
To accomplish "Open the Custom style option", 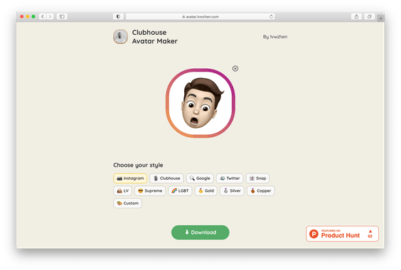I will 127,203.
